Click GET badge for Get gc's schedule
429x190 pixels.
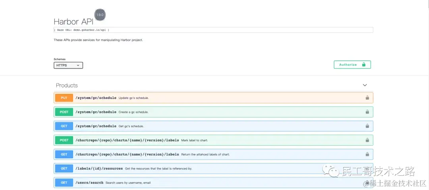point(64,126)
